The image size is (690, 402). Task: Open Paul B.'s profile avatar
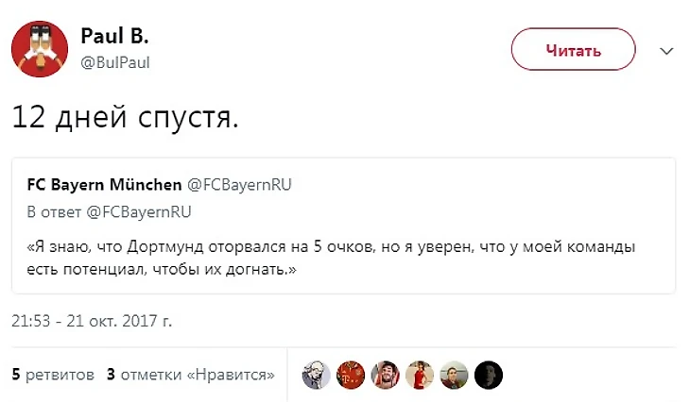coord(40,48)
